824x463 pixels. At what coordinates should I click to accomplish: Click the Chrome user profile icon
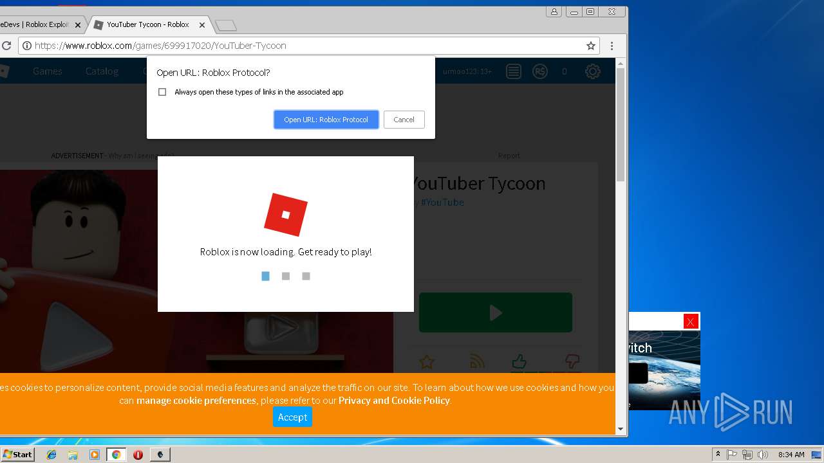[554, 12]
